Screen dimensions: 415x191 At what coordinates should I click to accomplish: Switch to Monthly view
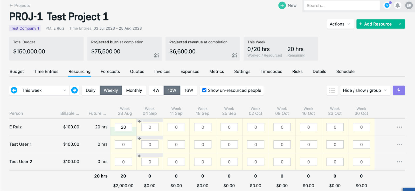click(134, 90)
